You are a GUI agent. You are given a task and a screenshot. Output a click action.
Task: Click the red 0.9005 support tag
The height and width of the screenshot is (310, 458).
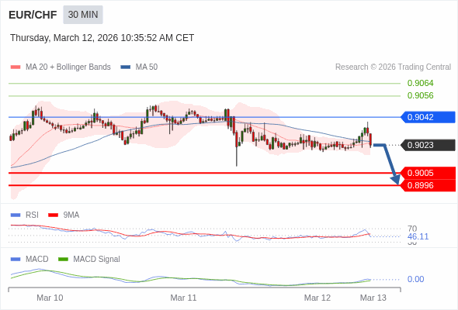[x=429, y=173]
